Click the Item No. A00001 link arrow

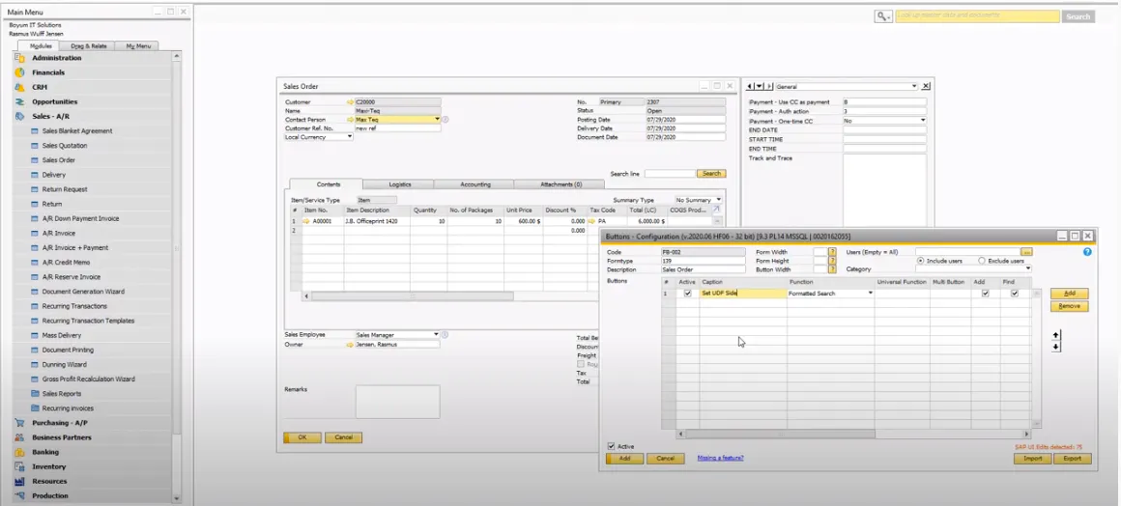pos(306,221)
